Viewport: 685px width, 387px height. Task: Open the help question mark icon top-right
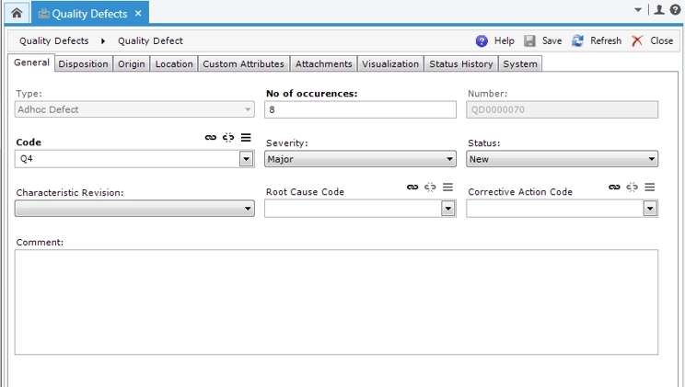pos(674,10)
